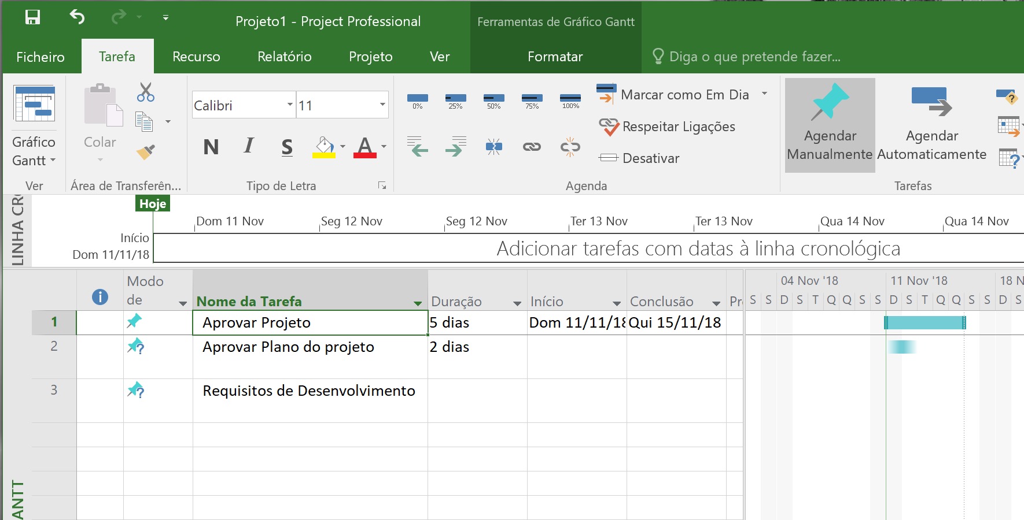
Task: Open the Marcar como Em Dia dropdown
Action: click(765, 94)
